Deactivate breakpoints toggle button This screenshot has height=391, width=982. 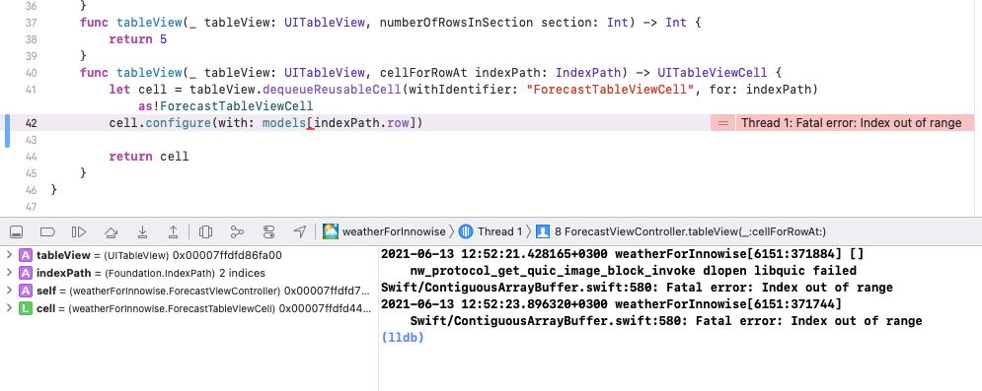47,231
